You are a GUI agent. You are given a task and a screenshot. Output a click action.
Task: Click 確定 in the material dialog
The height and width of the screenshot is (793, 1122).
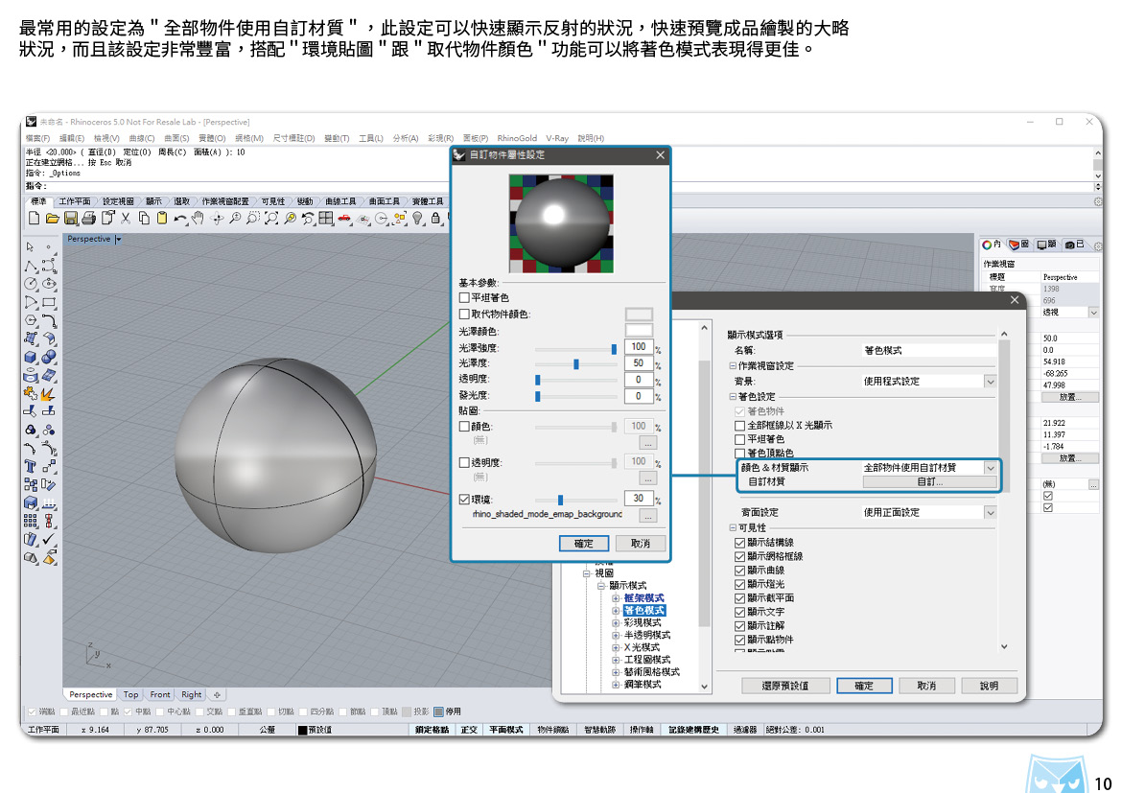[584, 544]
